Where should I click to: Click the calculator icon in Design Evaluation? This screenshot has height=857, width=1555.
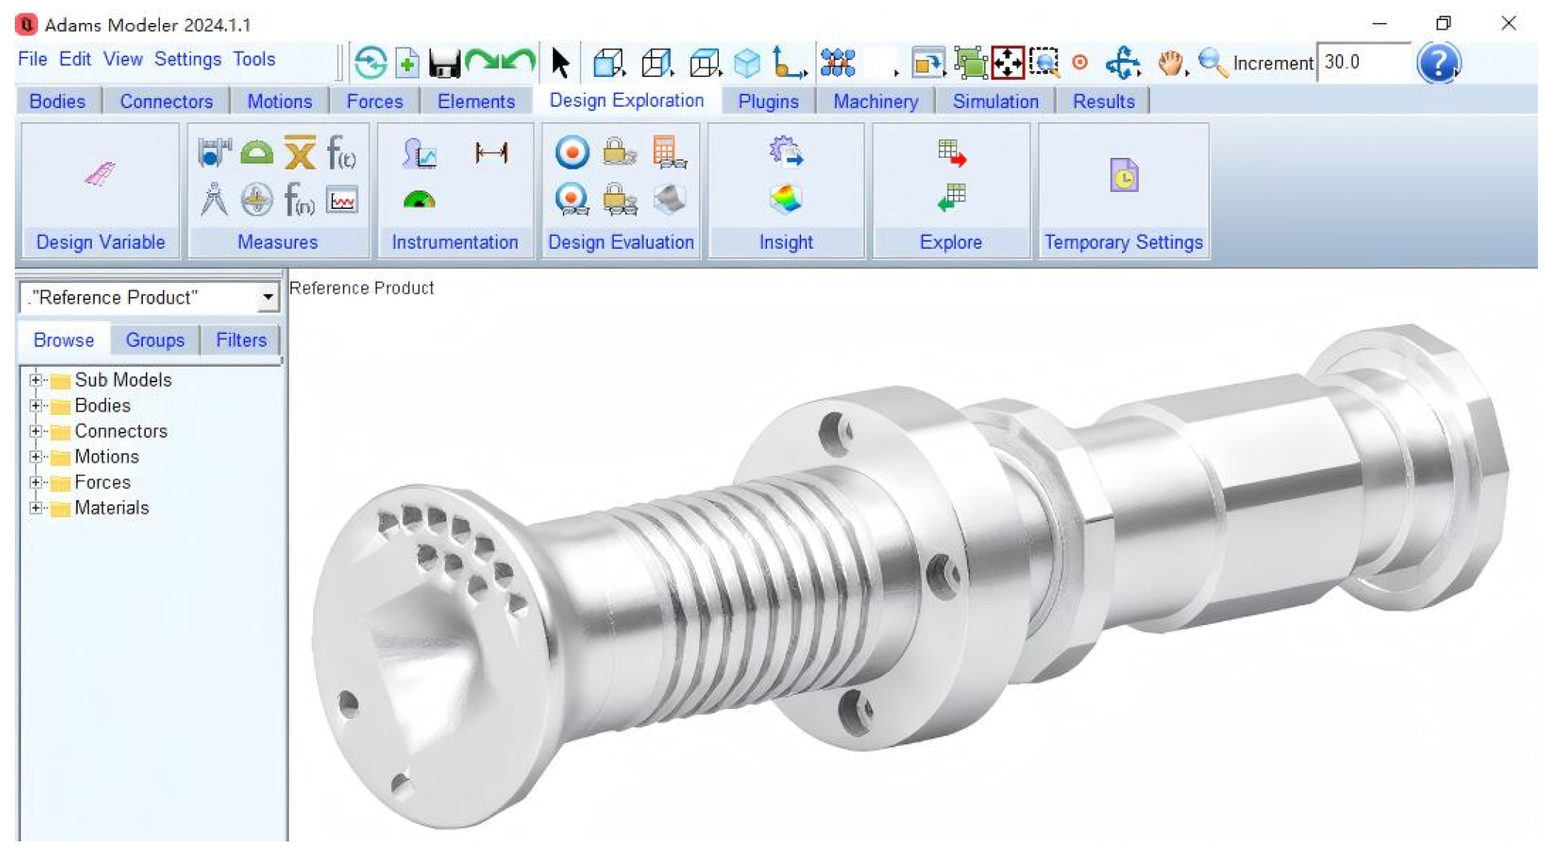668,153
